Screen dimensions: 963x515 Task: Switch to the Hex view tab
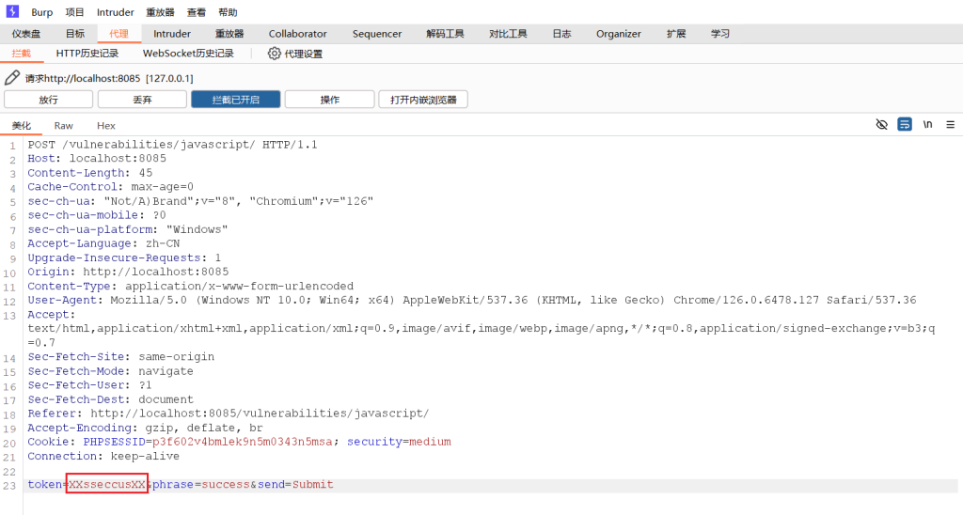[x=106, y=125]
